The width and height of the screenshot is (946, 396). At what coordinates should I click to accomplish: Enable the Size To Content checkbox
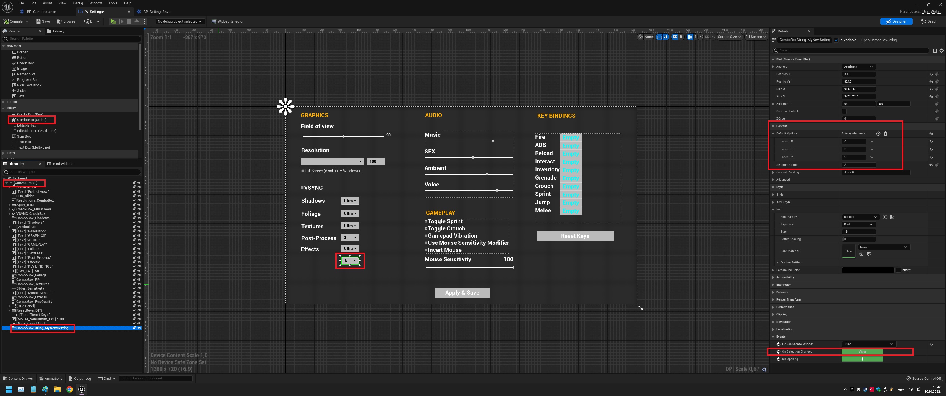pyautogui.click(x=844, y=111)
